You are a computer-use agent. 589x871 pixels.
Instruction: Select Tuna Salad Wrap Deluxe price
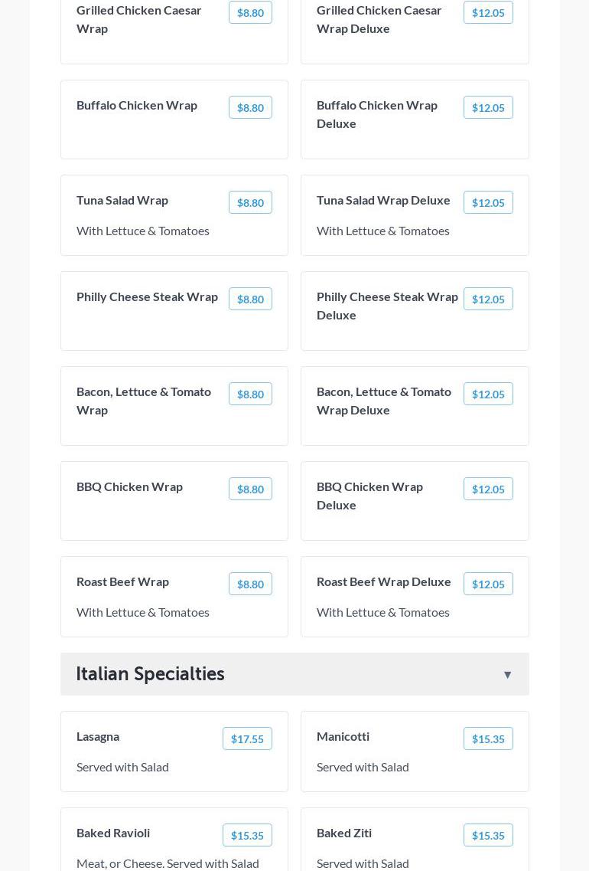coord(488,203)
